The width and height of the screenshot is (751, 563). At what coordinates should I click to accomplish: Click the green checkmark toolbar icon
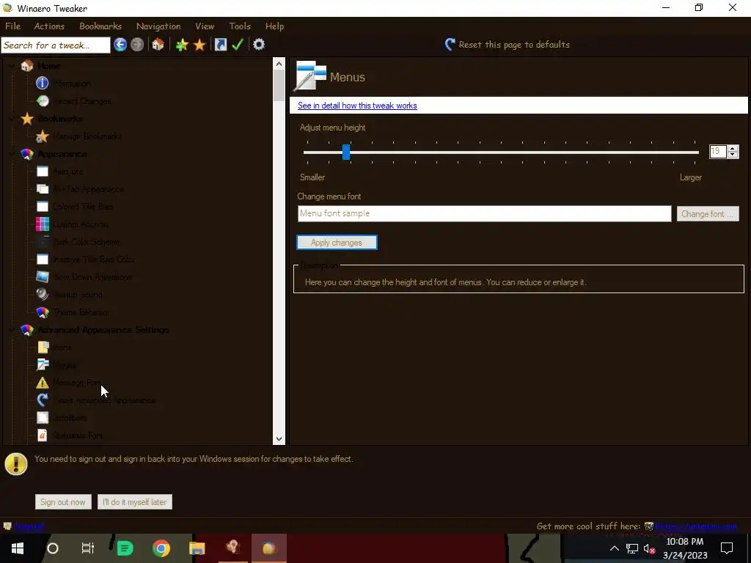click(x=238, y=45)
